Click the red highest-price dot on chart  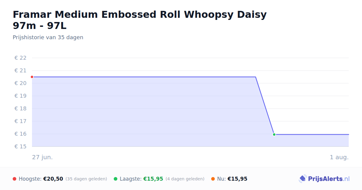(x=32, y=77)
